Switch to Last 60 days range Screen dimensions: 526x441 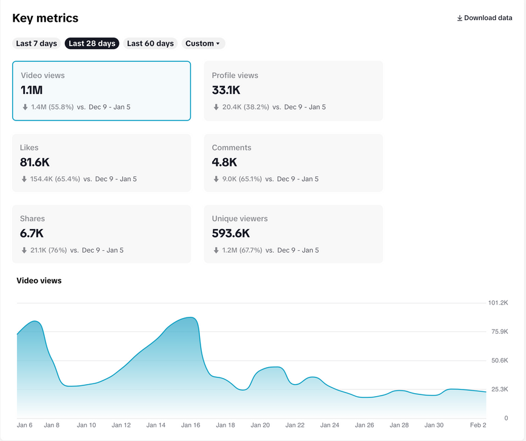pyautogui.click(x=150, y=44)
